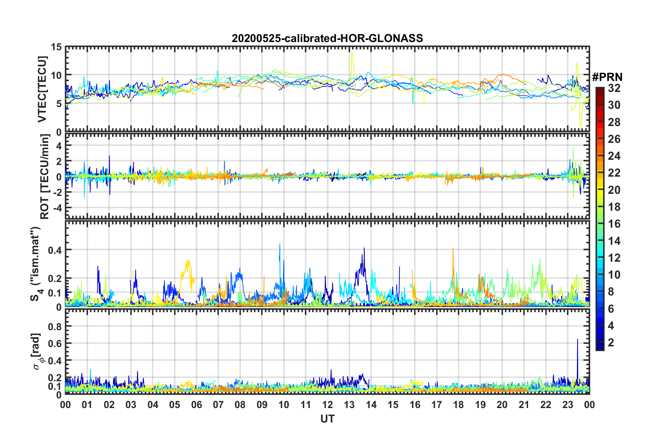
Task: Click the 0.2 tick on the S4 axis
Action: click(x=55, y=279)
